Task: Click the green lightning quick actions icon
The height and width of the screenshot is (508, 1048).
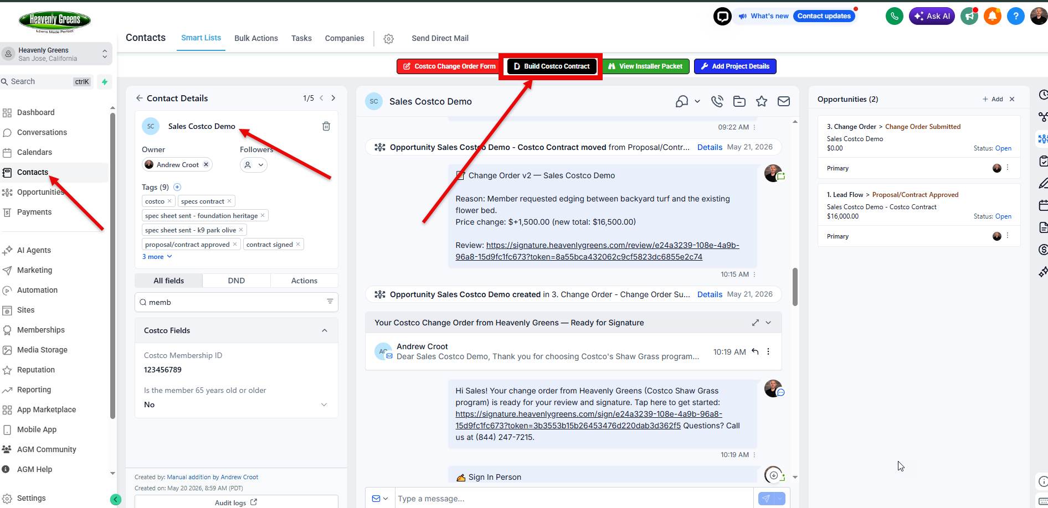Action: point(105,82)
